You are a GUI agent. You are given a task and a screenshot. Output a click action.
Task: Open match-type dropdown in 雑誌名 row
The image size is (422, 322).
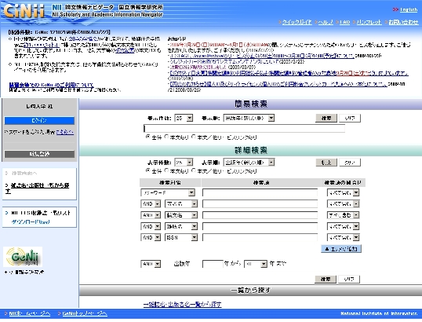[343, 227]
